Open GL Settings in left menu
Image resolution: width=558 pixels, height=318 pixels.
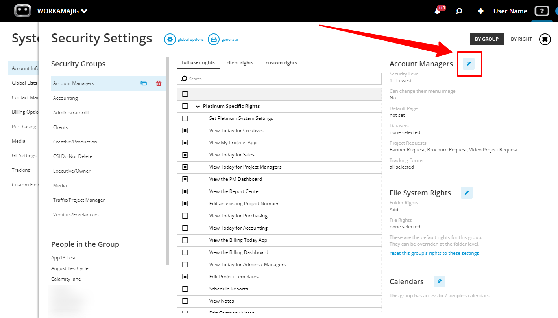pos(24,156)
